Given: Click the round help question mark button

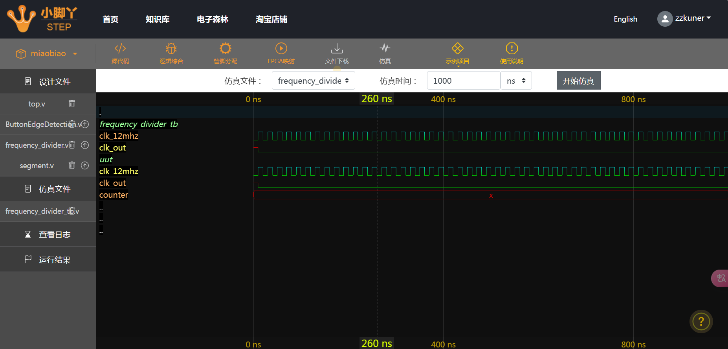Looking at the screenshot, I should 701,321.
